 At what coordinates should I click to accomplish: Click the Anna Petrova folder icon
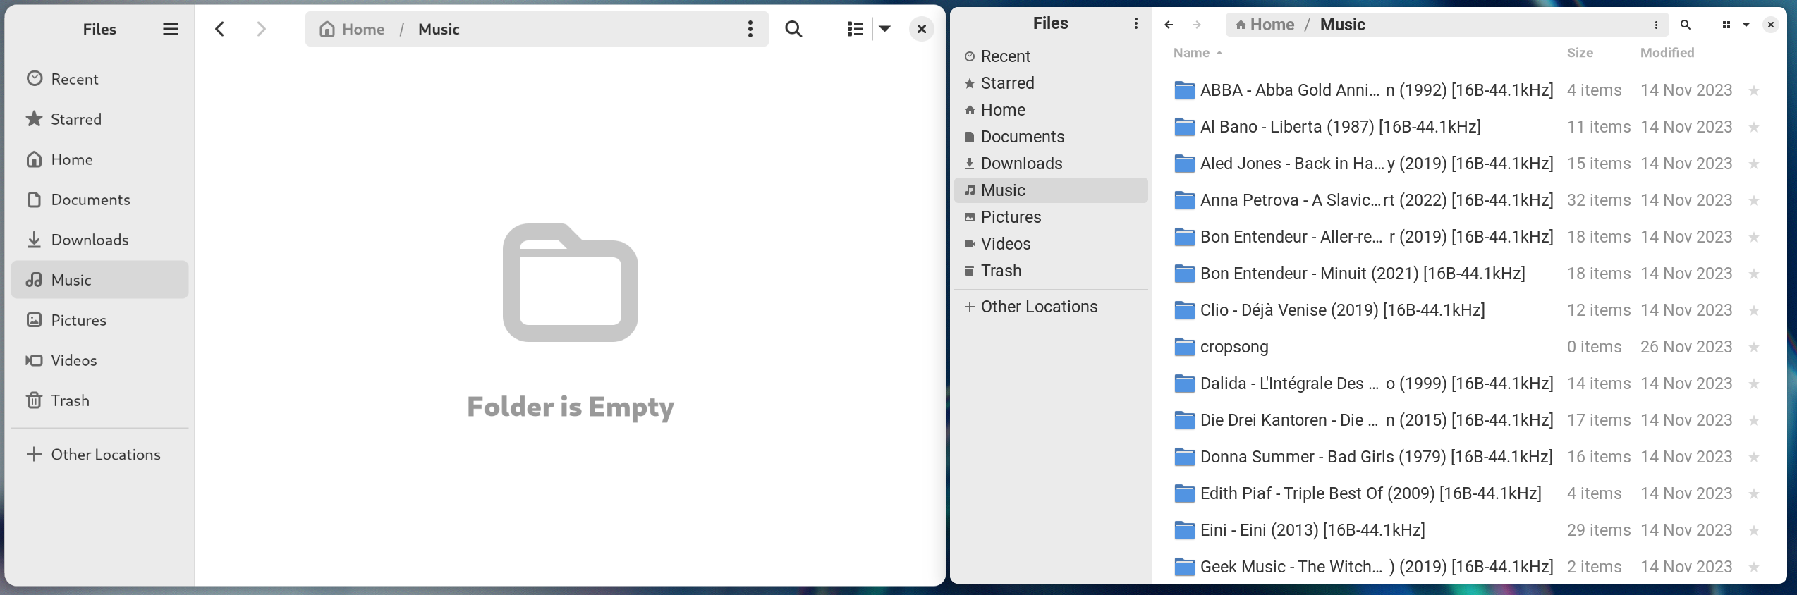click(1184, 200)
